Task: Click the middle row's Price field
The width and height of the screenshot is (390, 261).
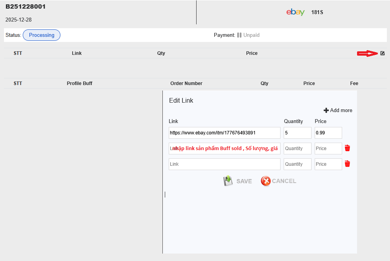Action: [328, 149]
